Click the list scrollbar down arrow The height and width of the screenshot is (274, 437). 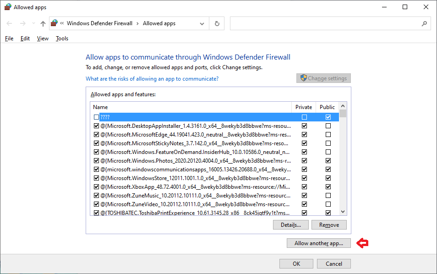(x=343, y=212)
